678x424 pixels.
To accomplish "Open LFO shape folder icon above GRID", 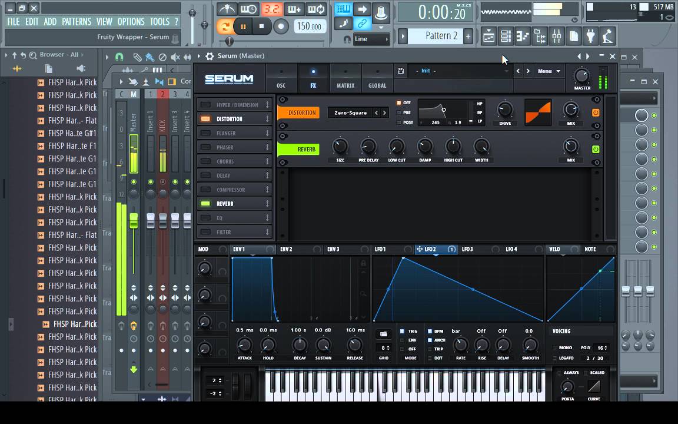I will tap(384, 334).
